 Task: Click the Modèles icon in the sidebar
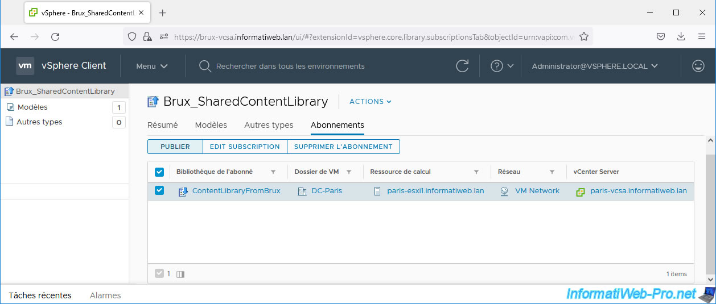tap(10, 107)
